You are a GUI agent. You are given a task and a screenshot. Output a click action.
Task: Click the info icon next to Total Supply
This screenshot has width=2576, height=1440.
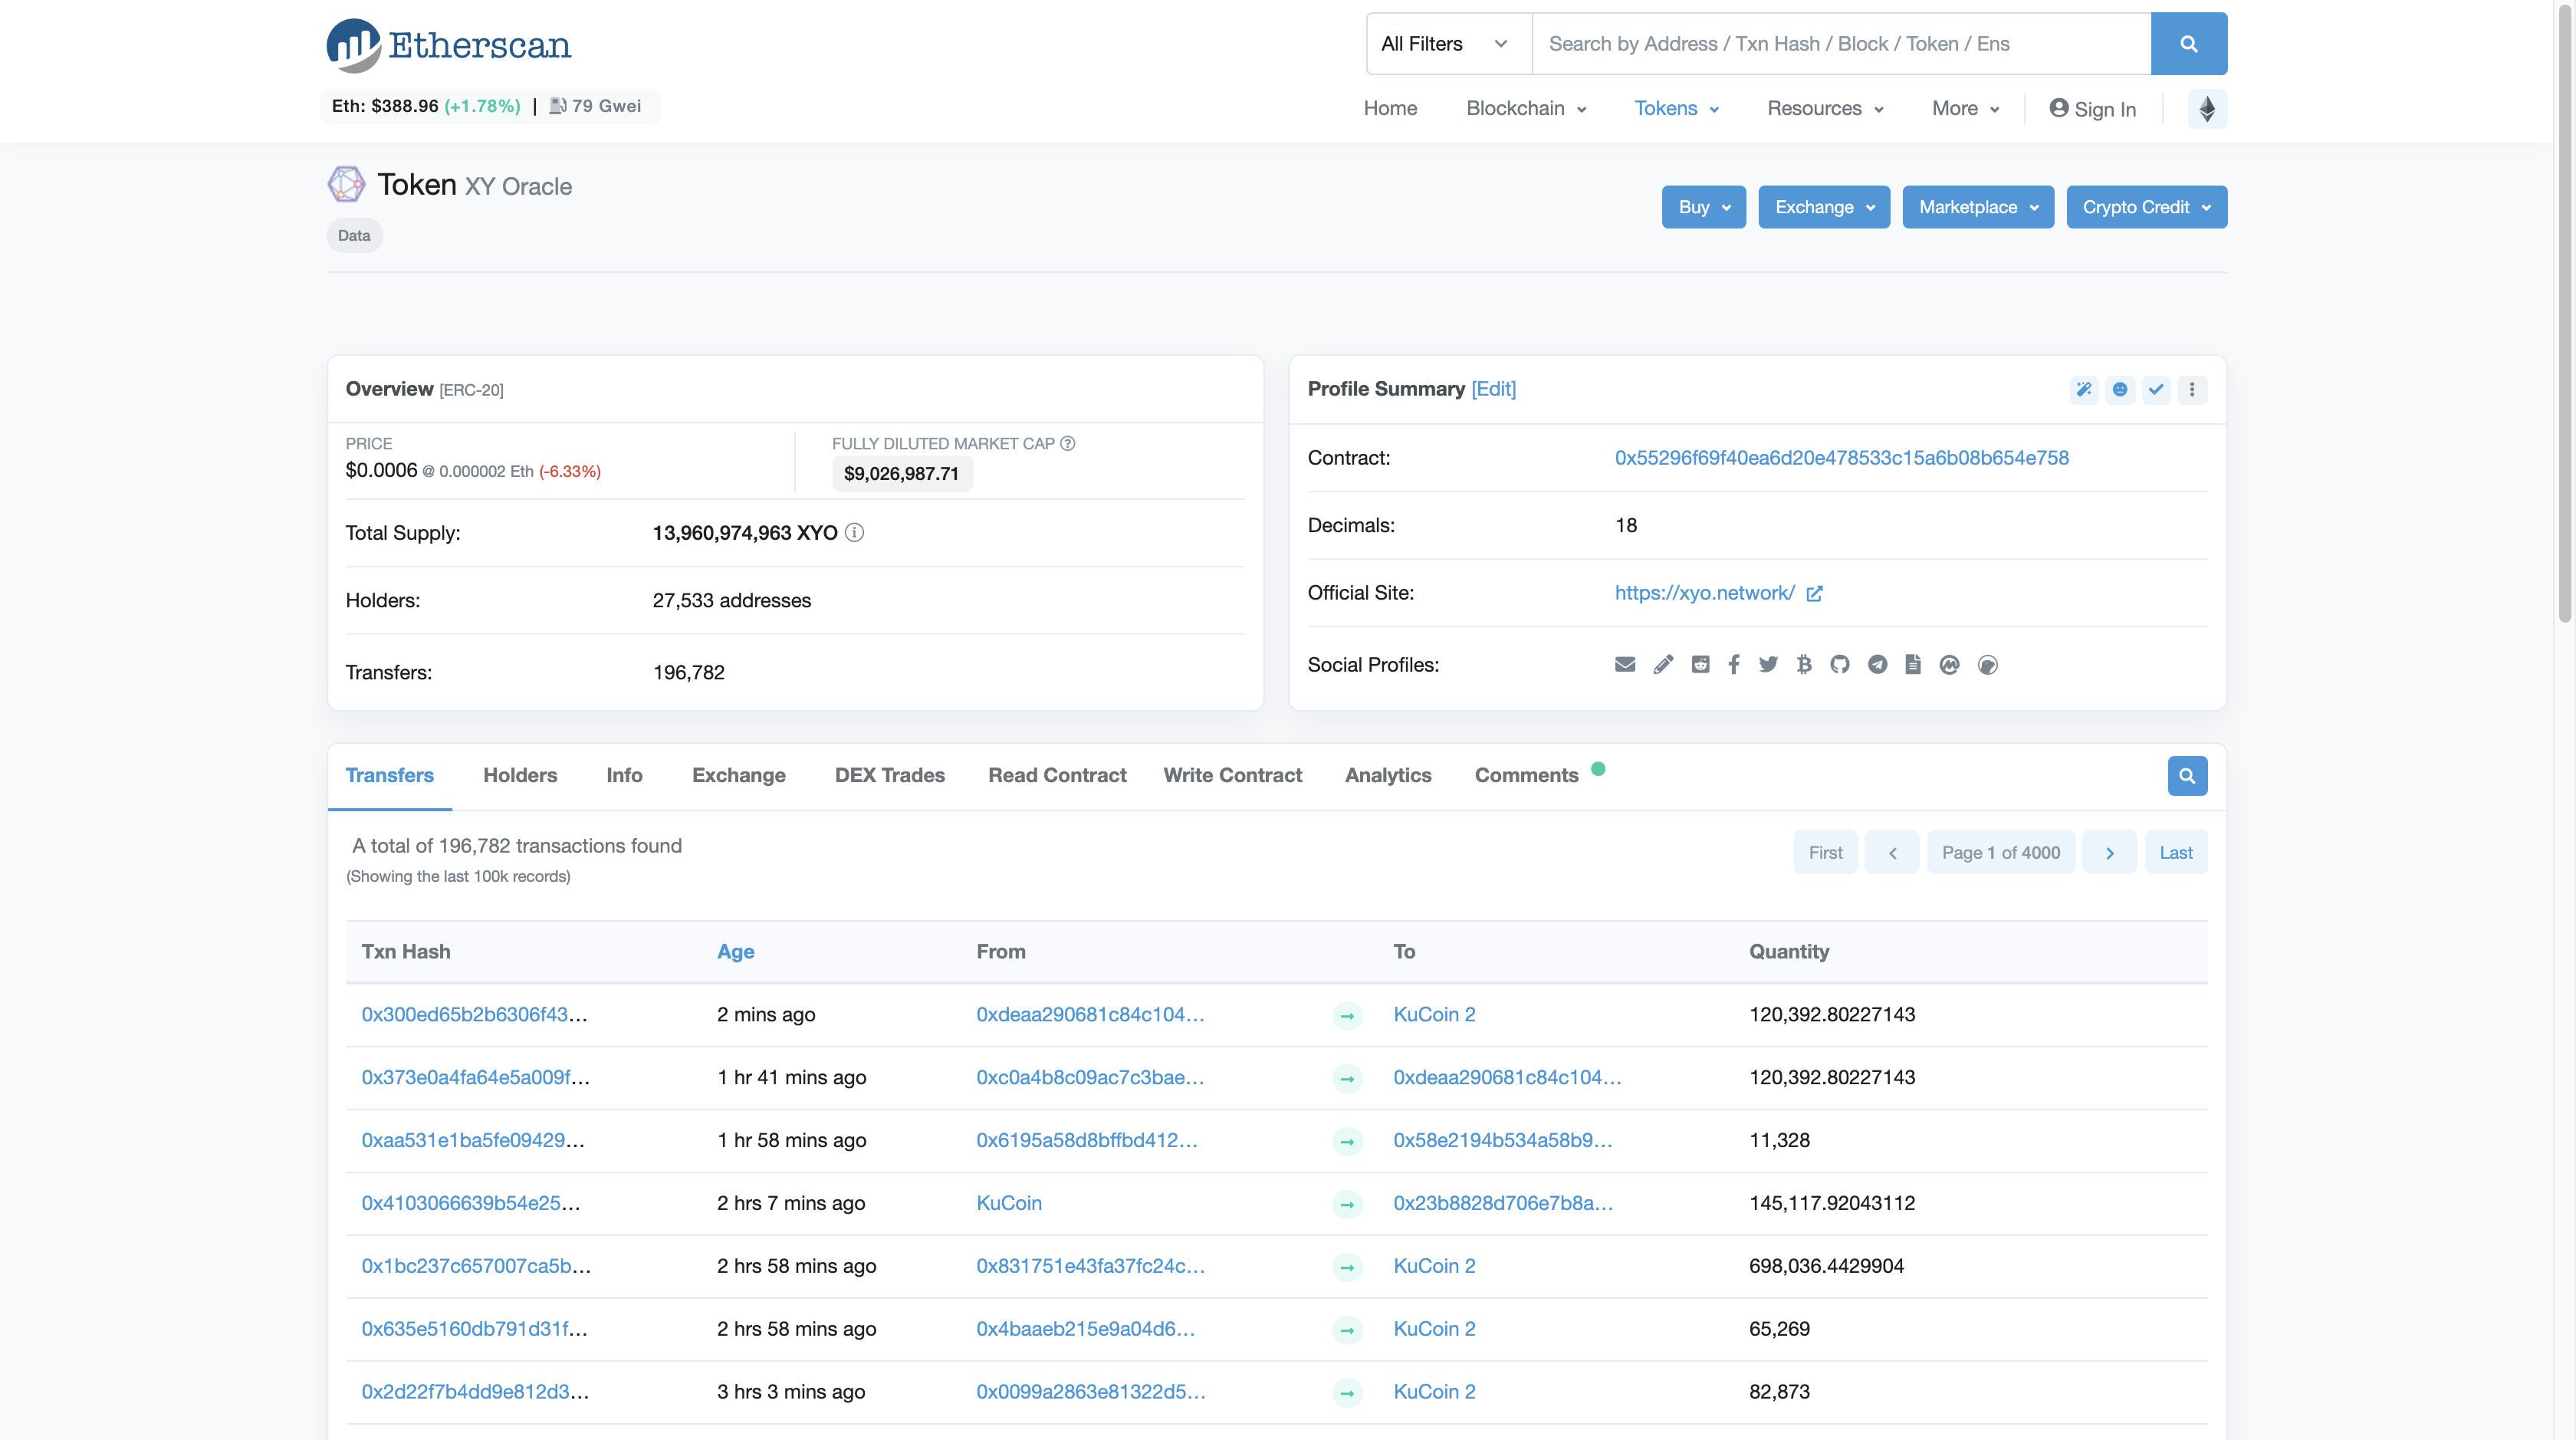pos(854,532)
